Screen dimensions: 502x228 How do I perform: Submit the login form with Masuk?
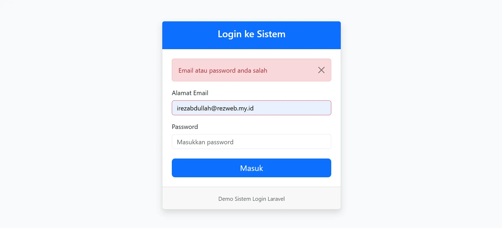pos(251,168)
